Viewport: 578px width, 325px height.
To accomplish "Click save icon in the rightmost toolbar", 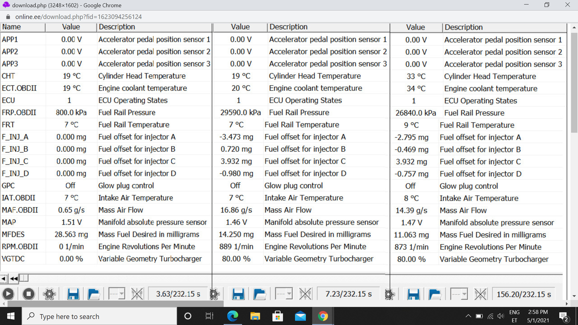I will click(413, 294).
